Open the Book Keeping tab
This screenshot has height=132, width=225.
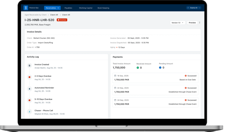pyautogui.click(x=104, y=8)
